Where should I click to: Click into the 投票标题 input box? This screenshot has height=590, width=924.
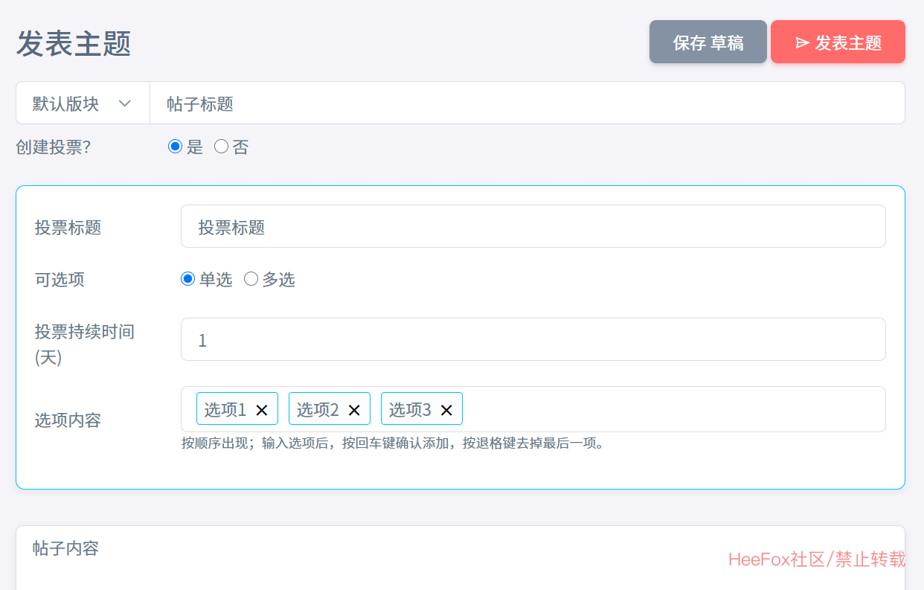(533, 227)
